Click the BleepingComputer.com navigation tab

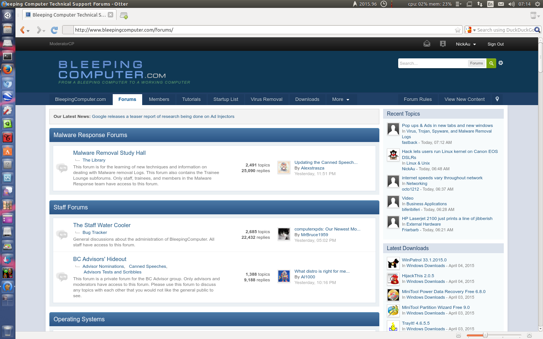click(80, 99)
